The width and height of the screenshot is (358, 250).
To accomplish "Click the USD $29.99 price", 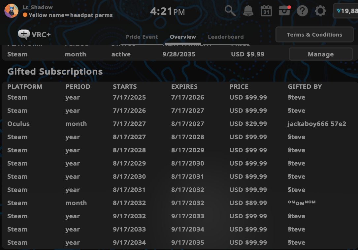I will (x=248, y=124).
